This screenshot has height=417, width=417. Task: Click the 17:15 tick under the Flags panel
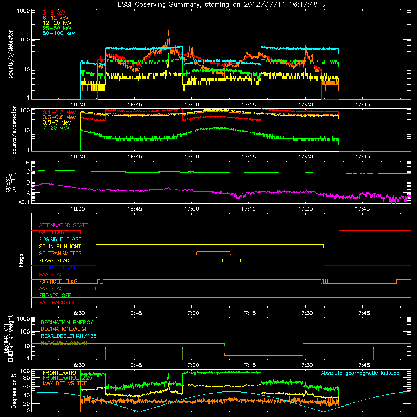pos(249,313)
